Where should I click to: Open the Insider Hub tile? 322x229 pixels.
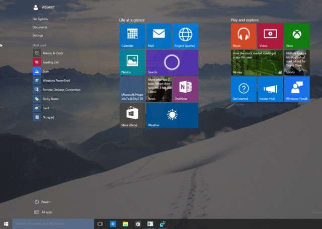(270, 89)
